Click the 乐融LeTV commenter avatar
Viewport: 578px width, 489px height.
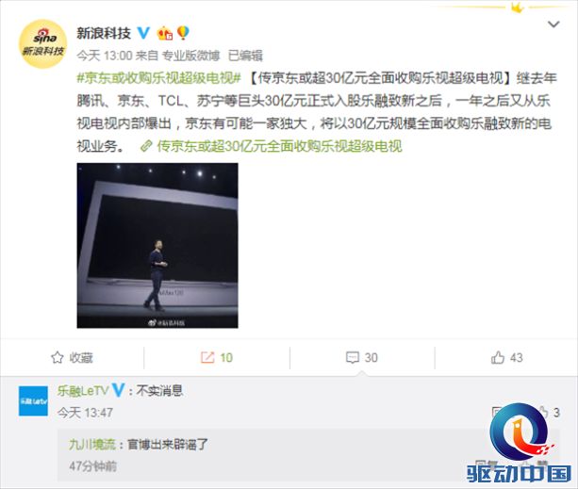(x=33, y=401)
